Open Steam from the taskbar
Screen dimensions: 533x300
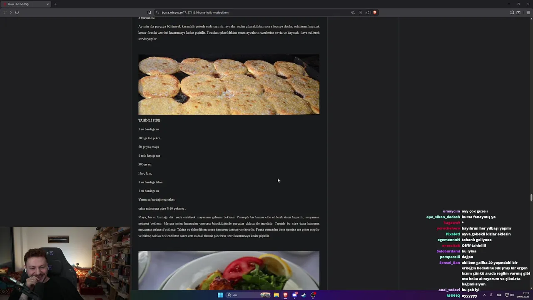[304, 295]
